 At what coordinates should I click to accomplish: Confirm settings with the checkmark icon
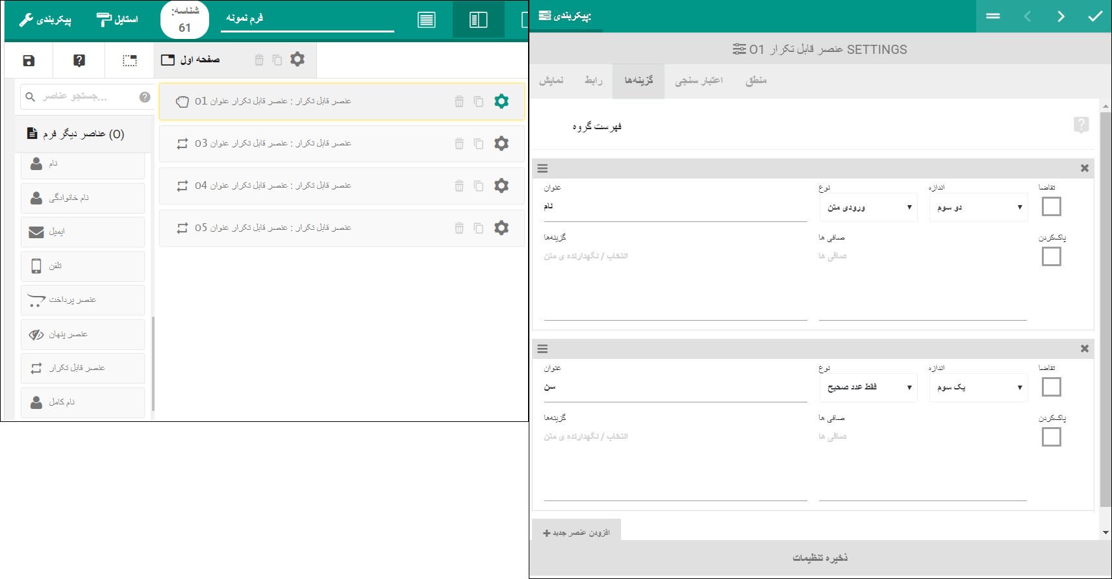[x=1096, y=16]
